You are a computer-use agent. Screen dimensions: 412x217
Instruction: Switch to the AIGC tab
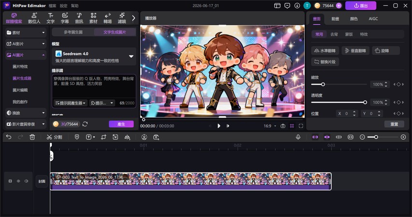pos(373,19)
